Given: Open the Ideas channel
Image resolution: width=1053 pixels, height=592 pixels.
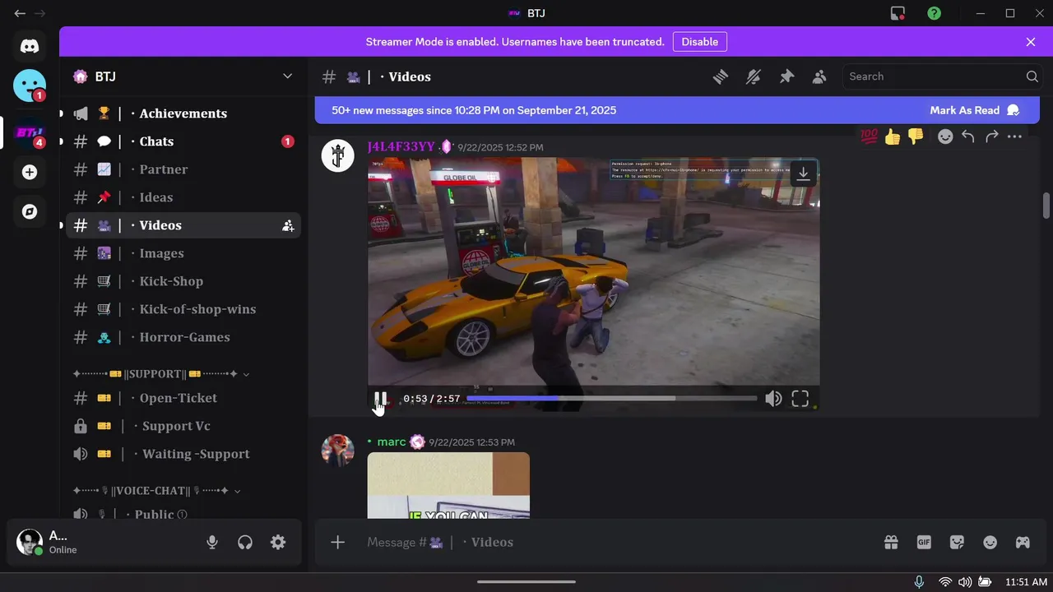Looking at the screenshot, I should pos(183,197).
